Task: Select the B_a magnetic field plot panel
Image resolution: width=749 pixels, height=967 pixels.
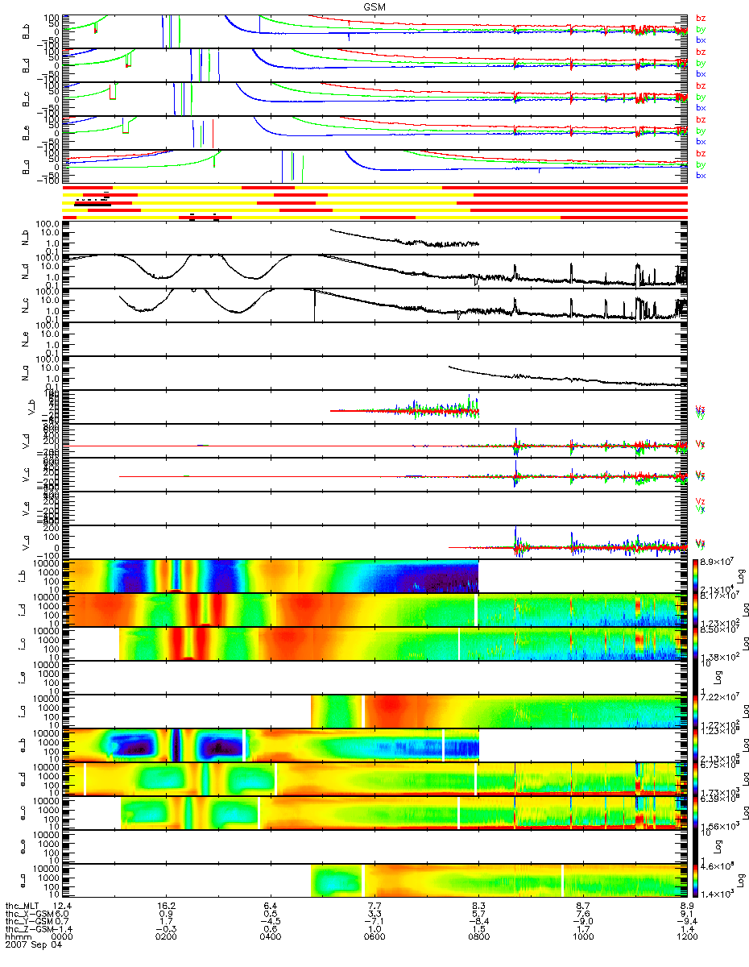Action: 377,165
